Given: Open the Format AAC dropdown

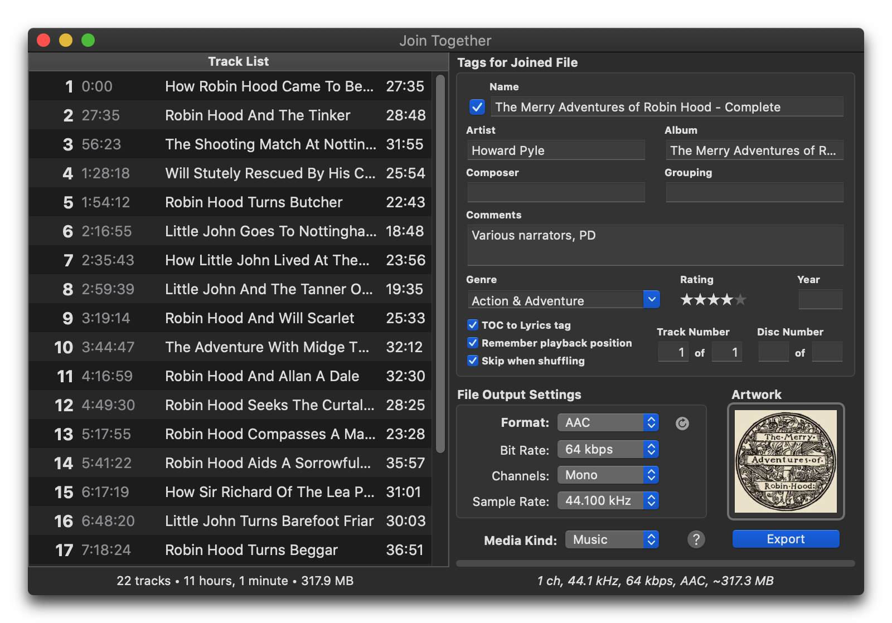Looking at the screenshot, I should coord(608,422).
